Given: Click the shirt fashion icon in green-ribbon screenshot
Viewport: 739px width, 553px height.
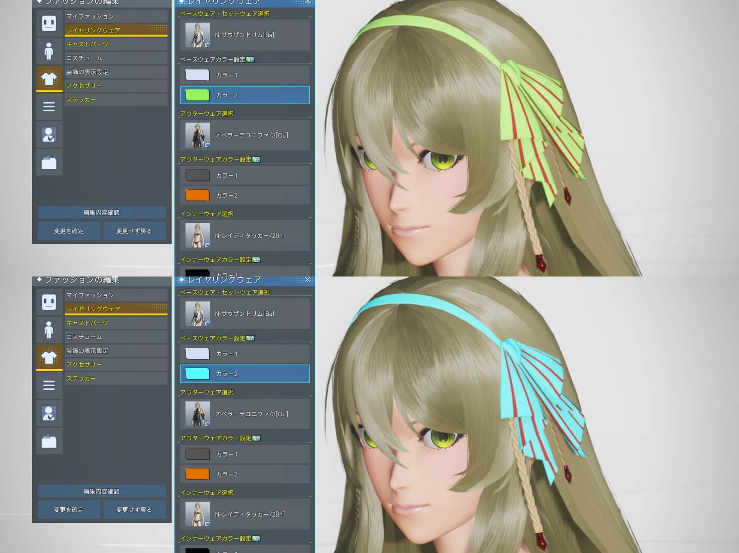Looking at the screenshot, I should tap(49, 78).
